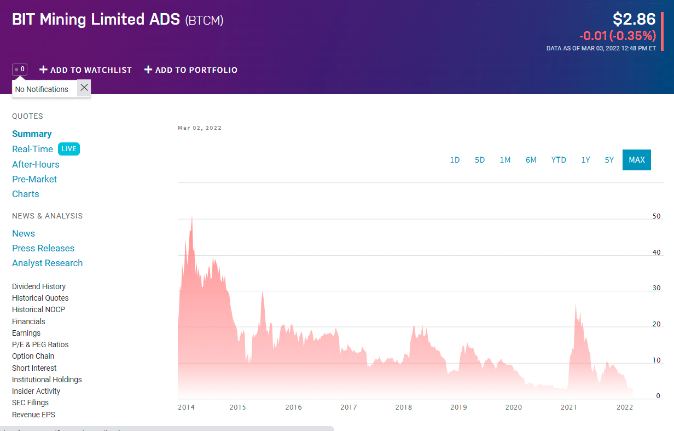Click the data timestamp text
Viewport: 674px width, 431px height.
[601, 48]
